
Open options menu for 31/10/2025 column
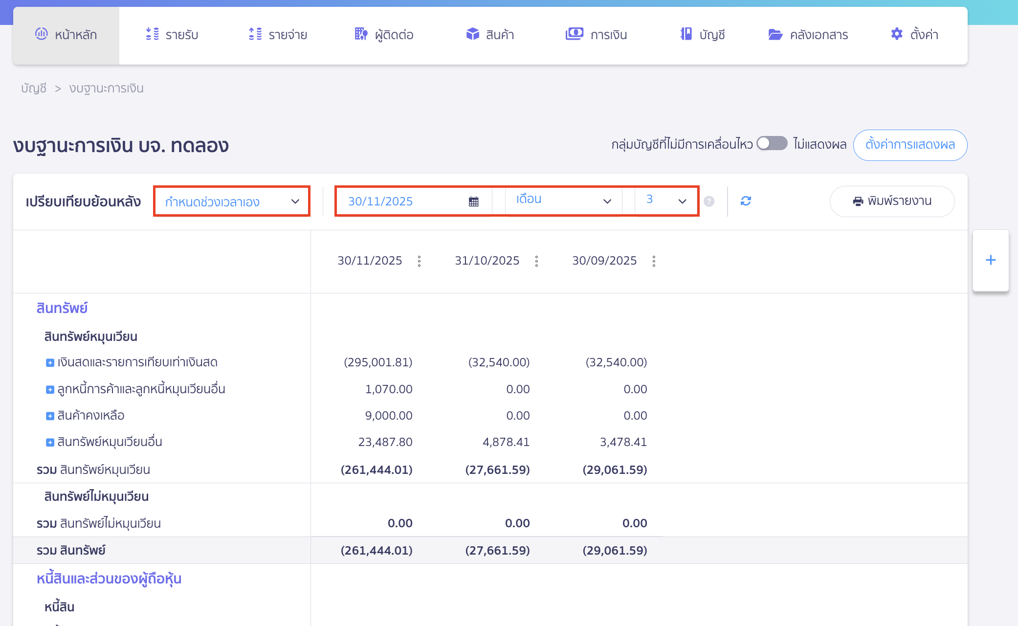tap(536, 261)
